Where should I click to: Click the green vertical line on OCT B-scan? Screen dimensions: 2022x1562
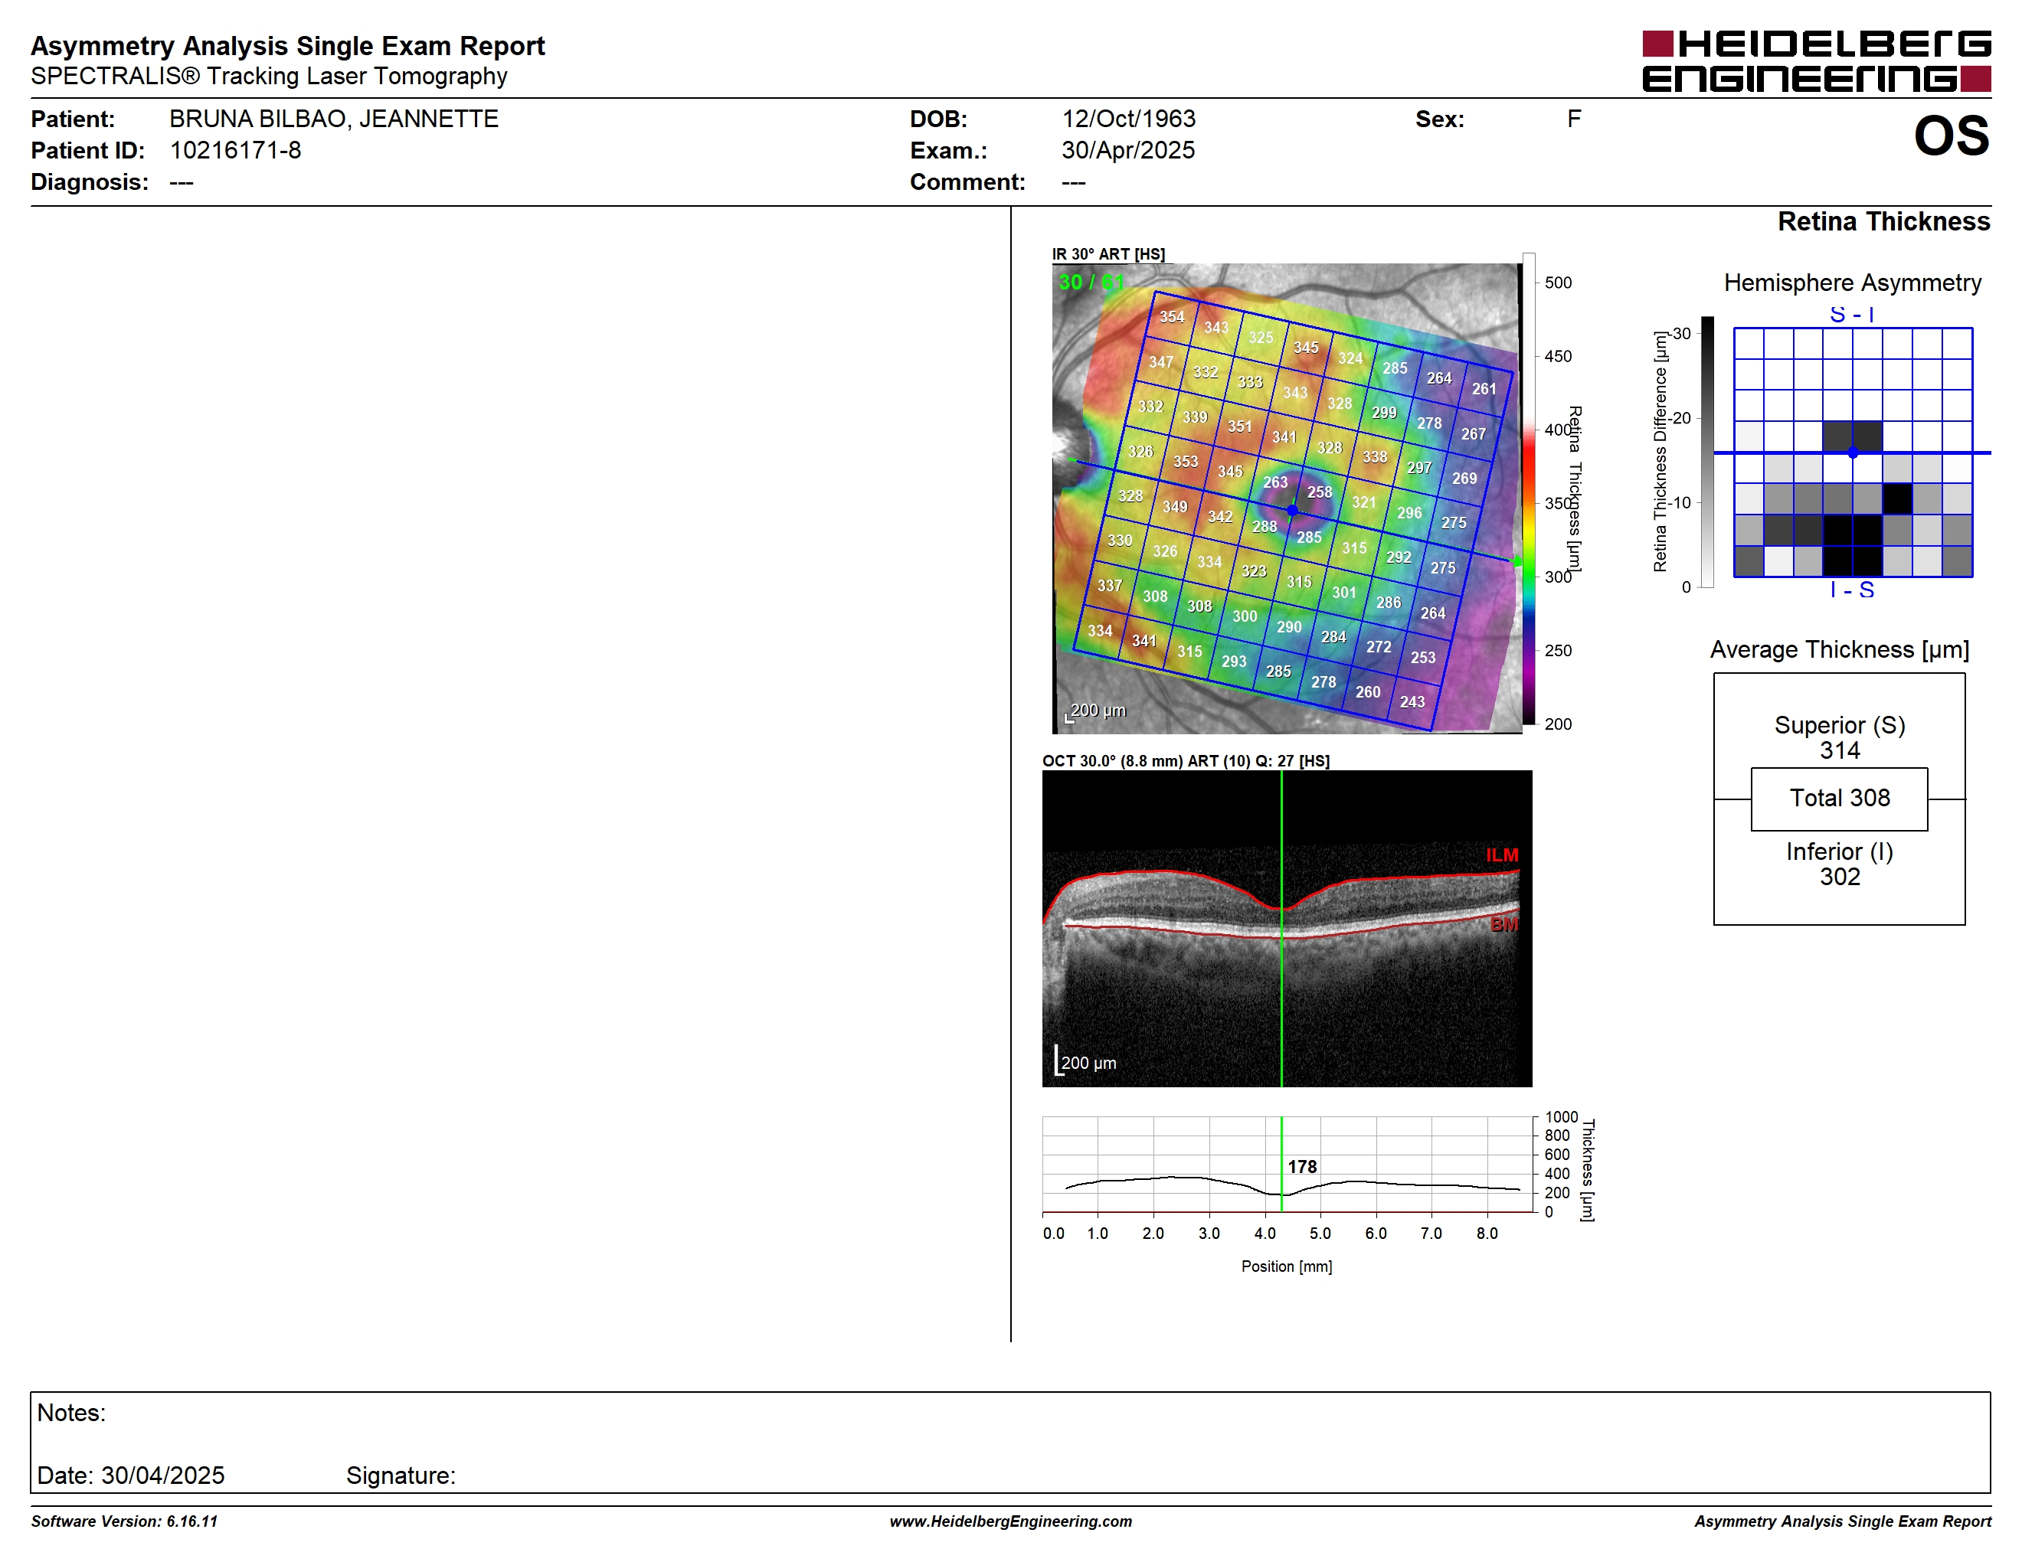[1281, 929]
